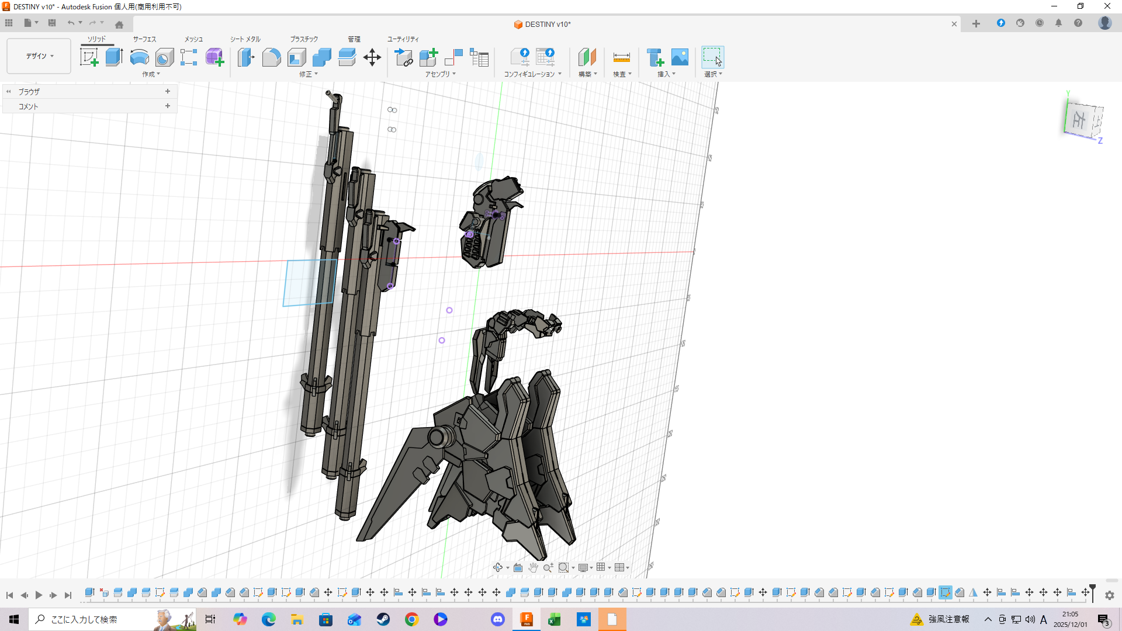This screenshot has height=631, width=1122.
Task: Expand the ブラウザ panel with the plus
Action: tap(168, 91)
